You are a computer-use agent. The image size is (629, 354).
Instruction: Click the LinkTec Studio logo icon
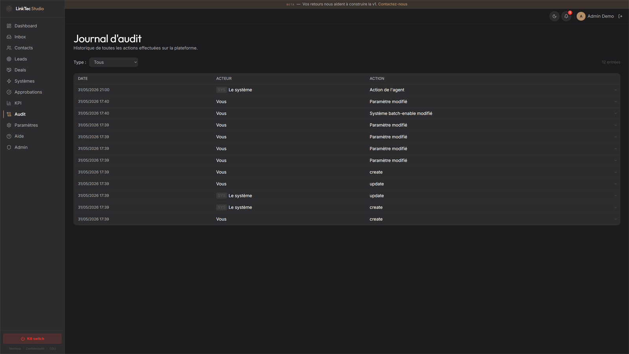click(9, 9)
